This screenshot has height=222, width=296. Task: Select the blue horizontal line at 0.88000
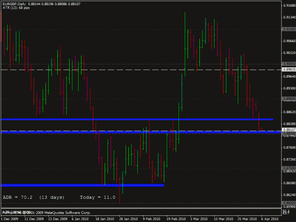tap(141, 133)
